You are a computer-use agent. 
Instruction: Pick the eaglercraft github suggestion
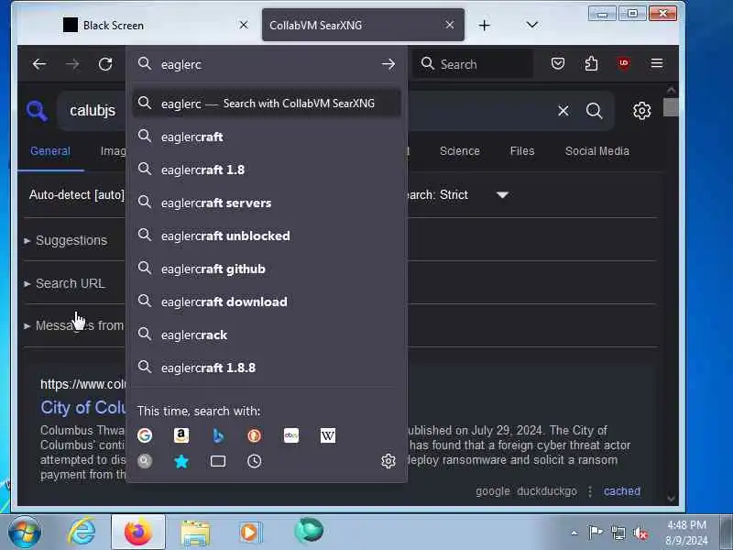(267, 269)
